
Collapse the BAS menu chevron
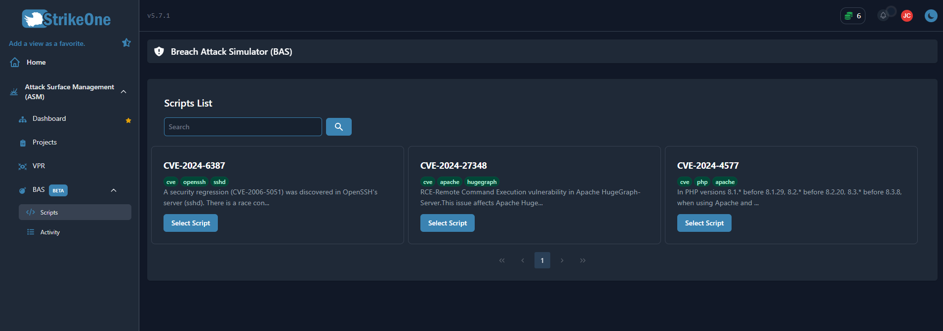[114, 190]
